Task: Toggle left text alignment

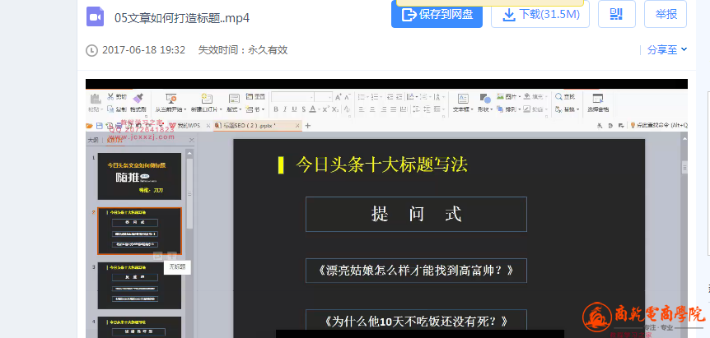Action: click(x=362, y=109)
